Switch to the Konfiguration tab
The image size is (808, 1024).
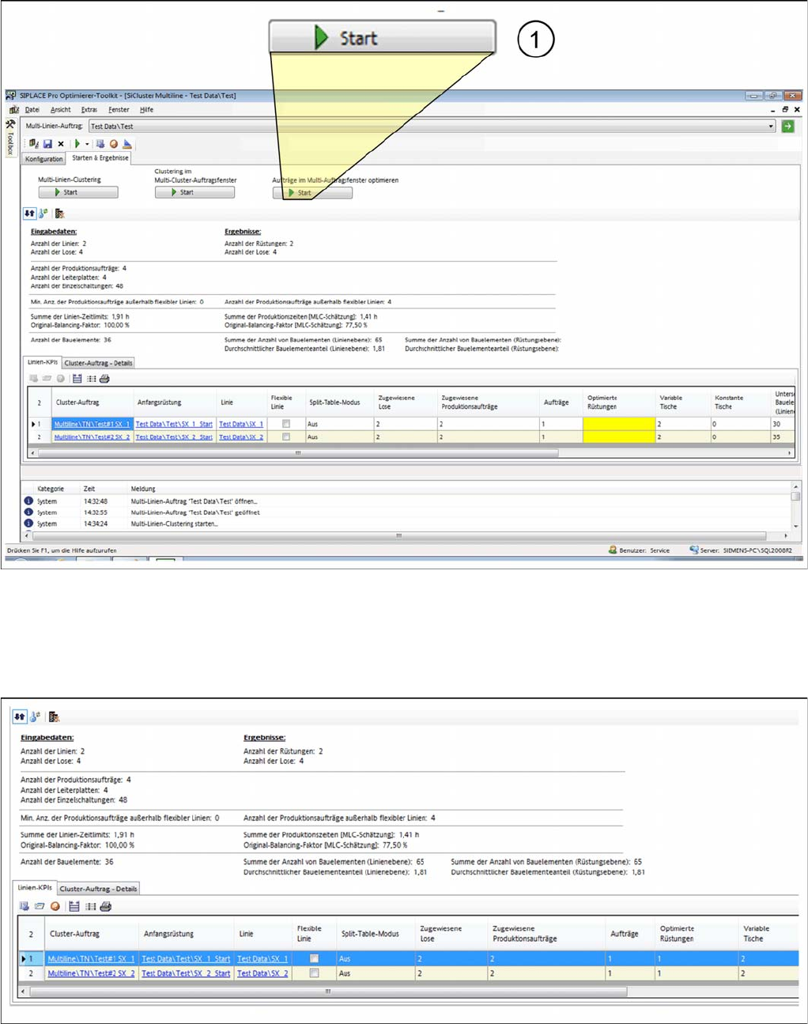(43, 159)
